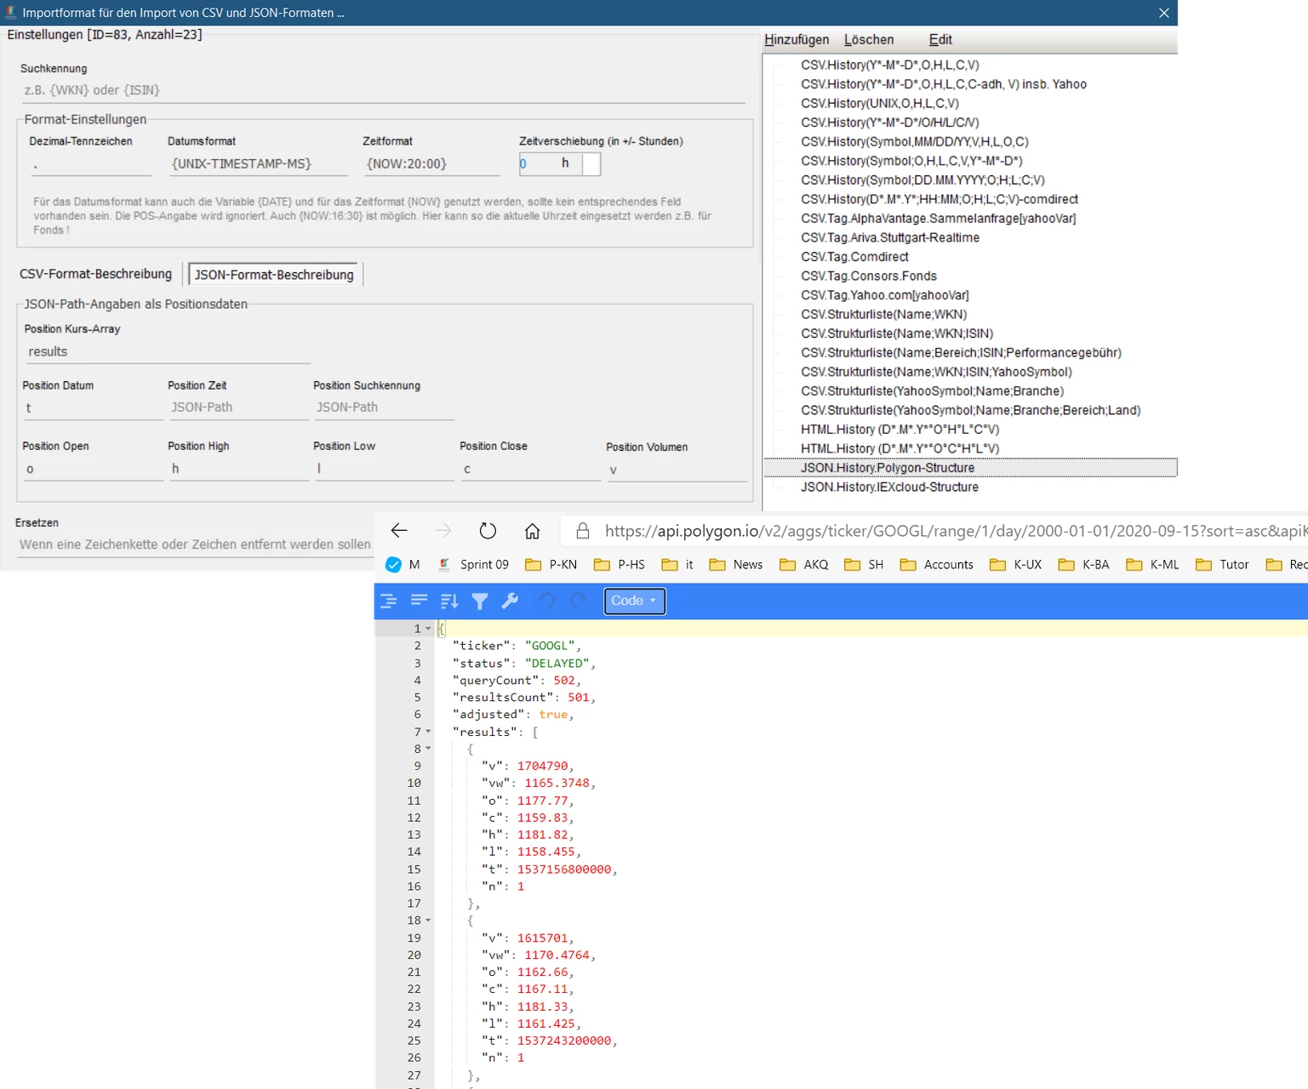This screenshot has width=1308, height=1089.
Task: Open the Edit menu
Action: (940, 39)
